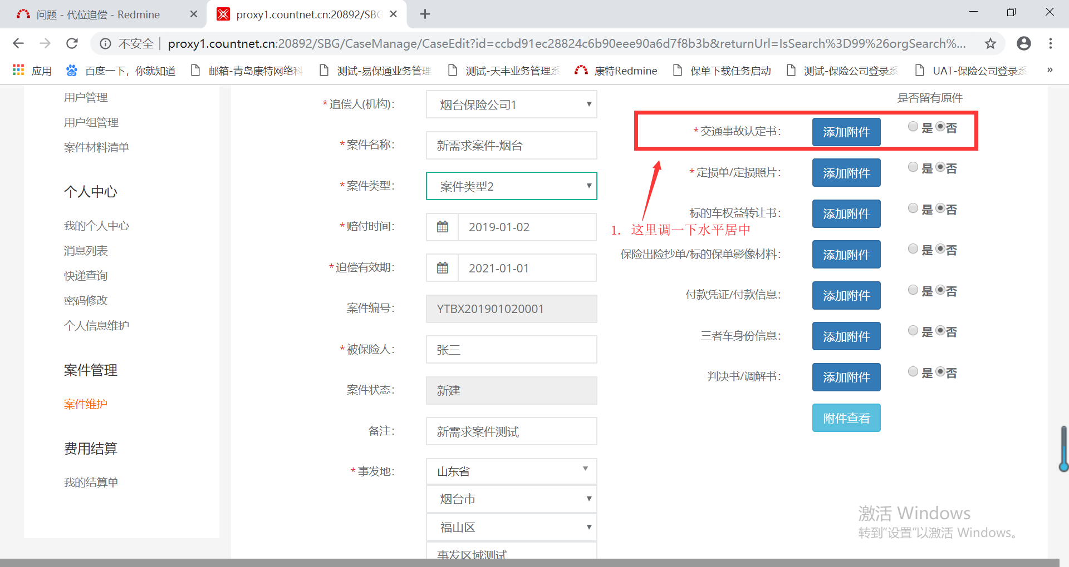
Task: Open calendar icon for 赔付时间
Action: point(443,227)
